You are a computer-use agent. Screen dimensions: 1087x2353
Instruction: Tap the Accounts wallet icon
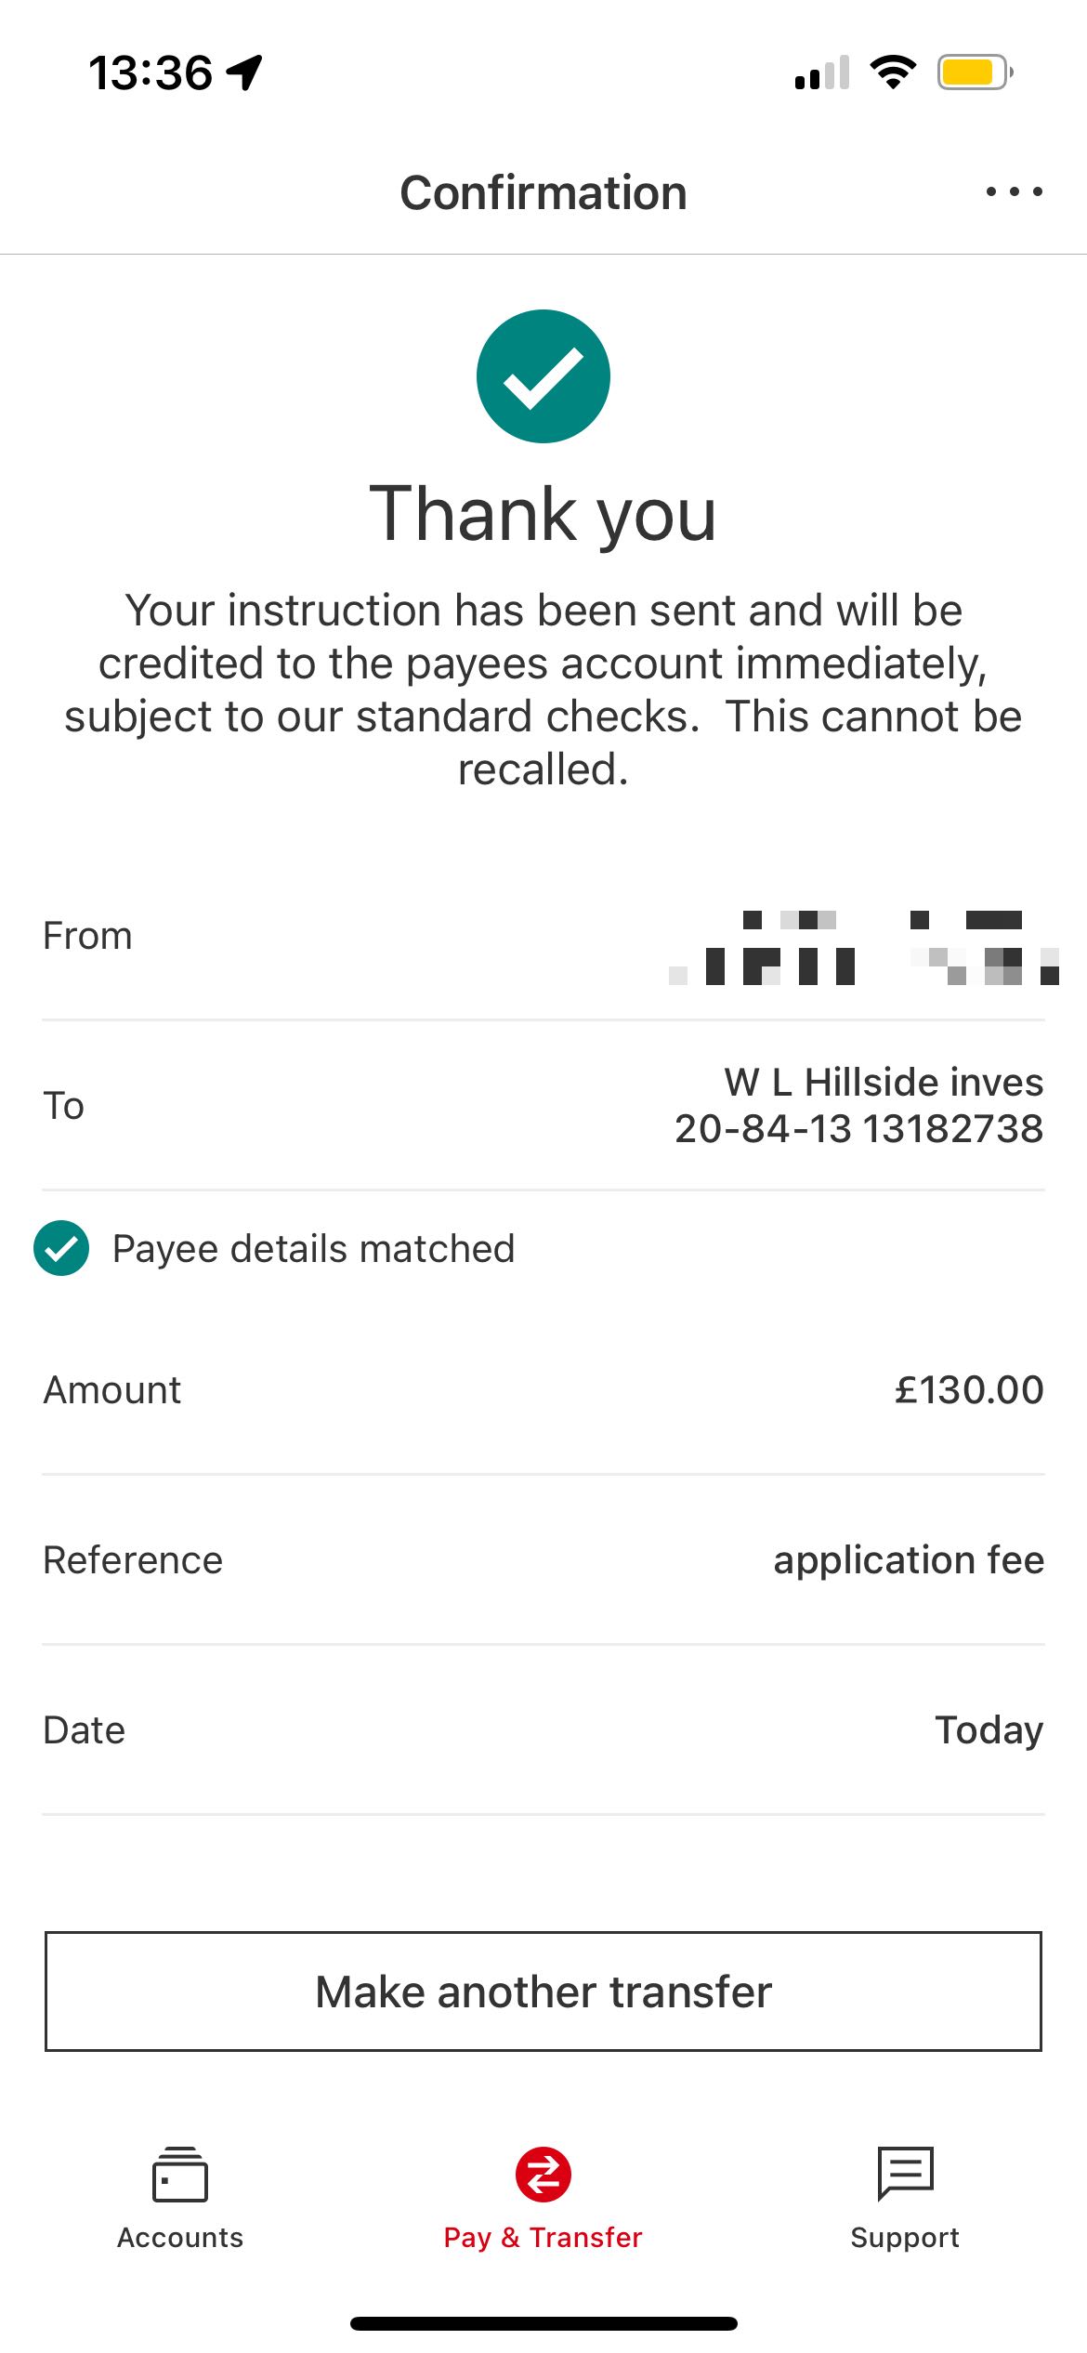pyautogui.click(x=180, y=2175)
